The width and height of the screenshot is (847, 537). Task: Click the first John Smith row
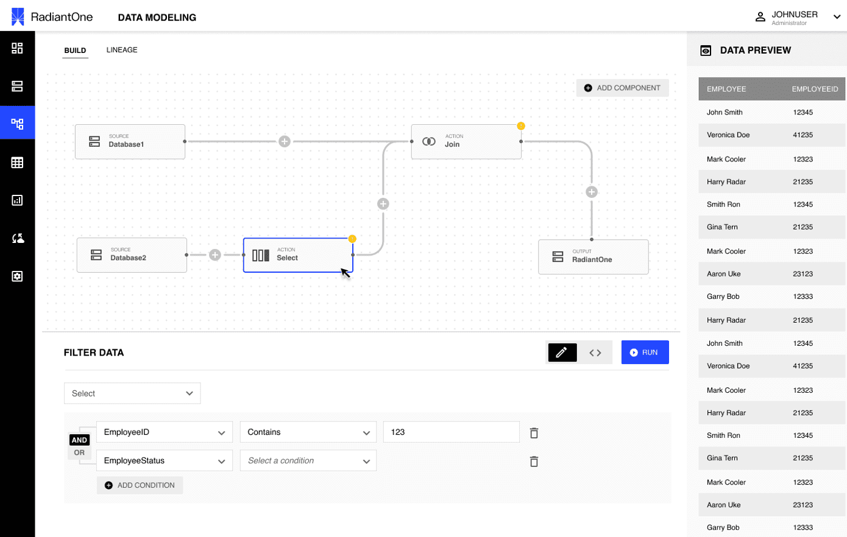click(772, 113)
